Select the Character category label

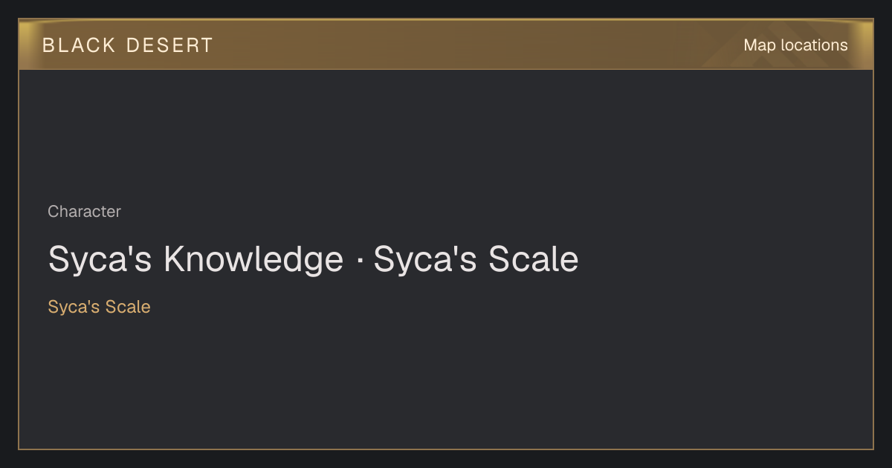click(84, 212)
